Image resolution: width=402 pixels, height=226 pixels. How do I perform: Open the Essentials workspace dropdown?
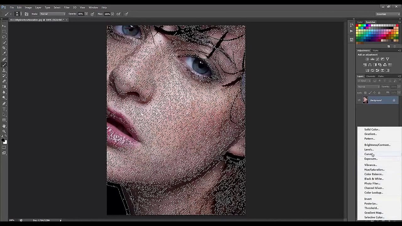[388, 14]
